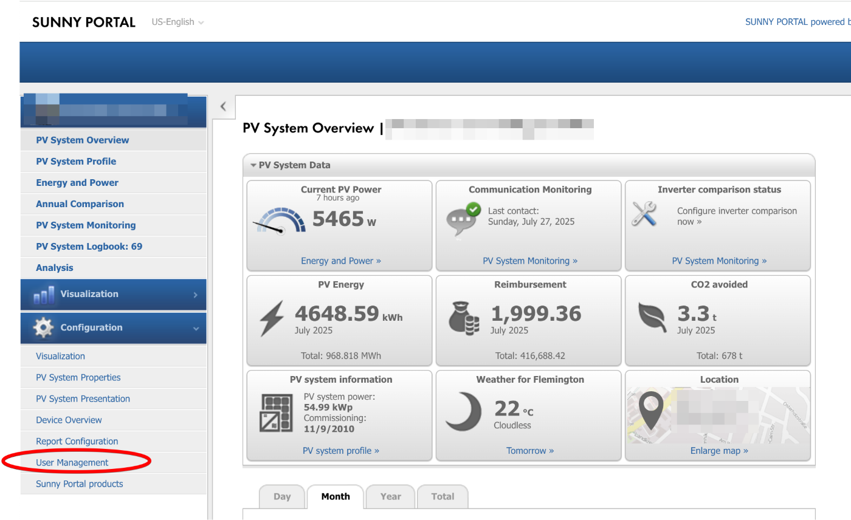851x520 pixels.
Task: Click the Current PV Power gauge icon
Action: pyautogui.click(x=279, y=221)
